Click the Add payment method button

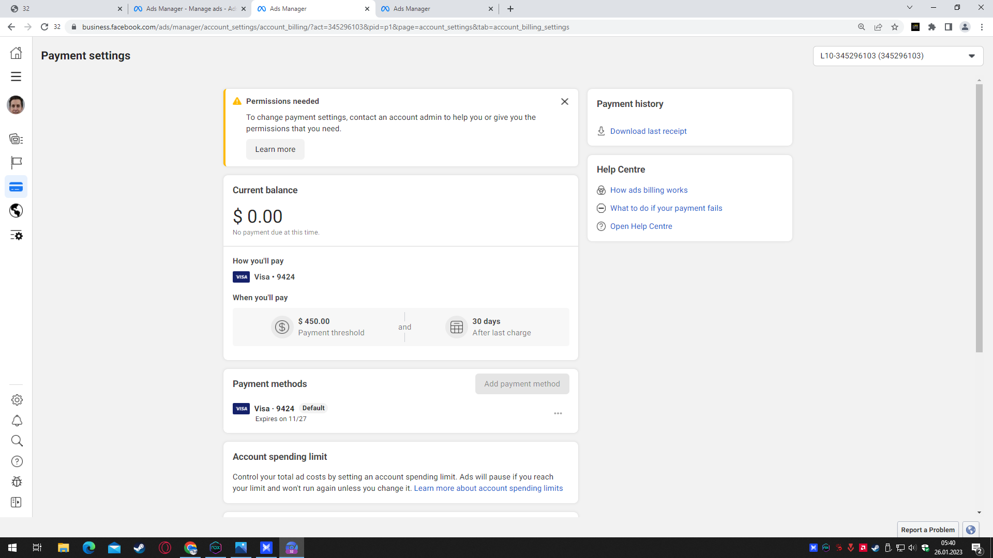click(522, 384)
